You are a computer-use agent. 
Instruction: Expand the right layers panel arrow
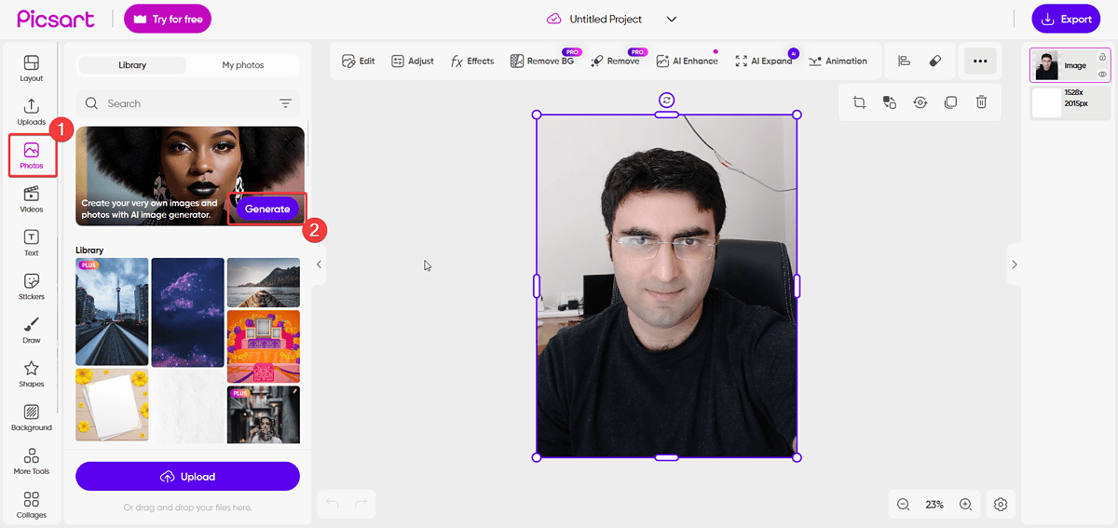(x=1014, y=264)
